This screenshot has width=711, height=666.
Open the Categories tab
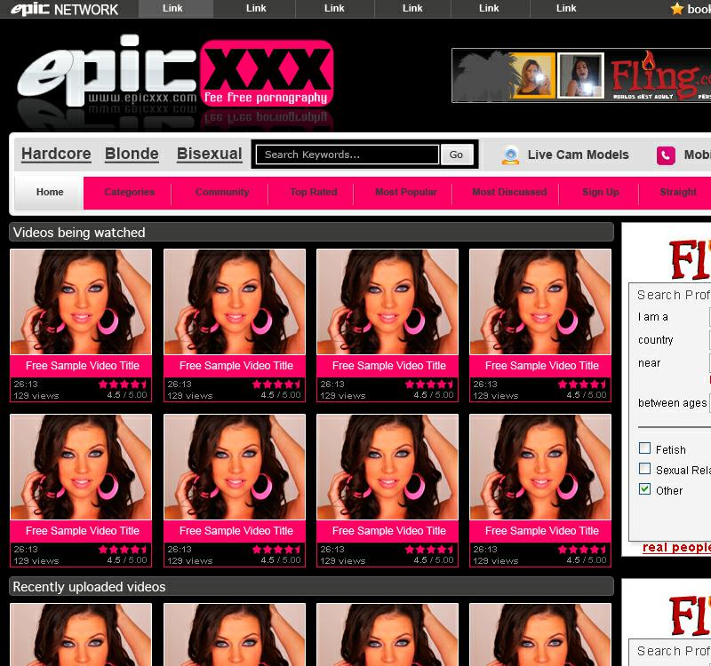pos(129,192)
